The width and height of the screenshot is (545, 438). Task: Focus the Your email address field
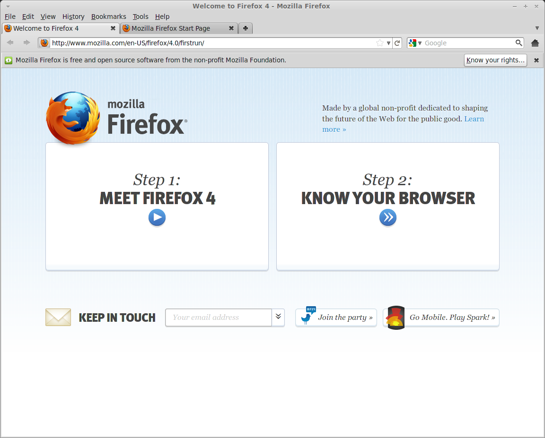click(x=219, y=317)
